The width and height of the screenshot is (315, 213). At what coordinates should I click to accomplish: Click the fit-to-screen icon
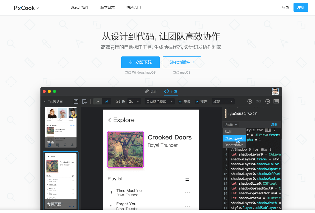[276, 101]
